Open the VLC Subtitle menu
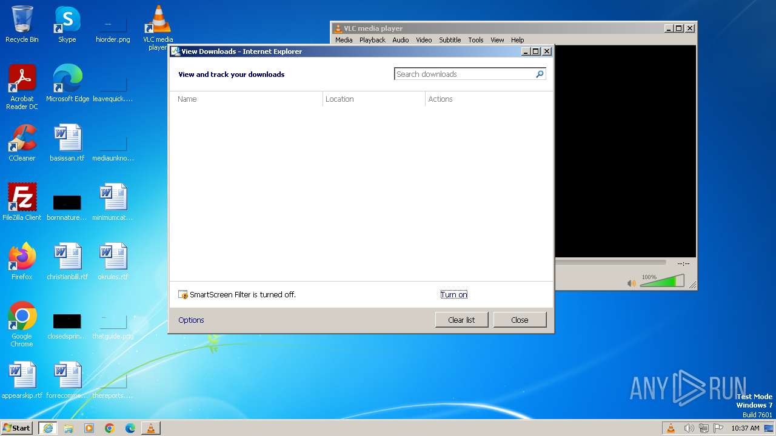 [450, 40]
